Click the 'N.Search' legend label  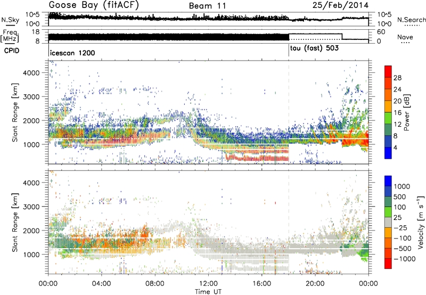pos(411,20)
